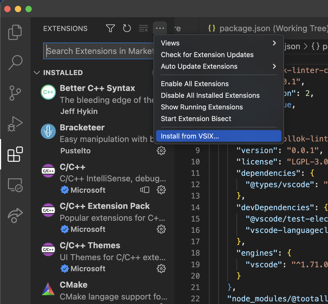Screen dimensions: 328x304
Task: Click the Bracketeer extension icon
Action: coord(48,131)
